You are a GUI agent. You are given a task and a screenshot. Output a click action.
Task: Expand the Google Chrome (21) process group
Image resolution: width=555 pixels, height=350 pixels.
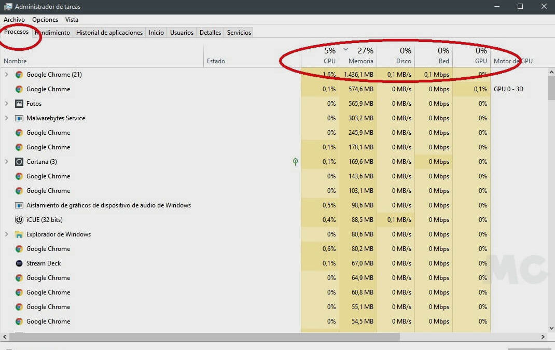click(x=7, y=75)
